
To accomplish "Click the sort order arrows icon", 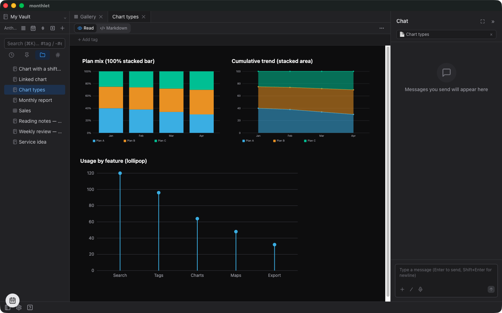I will [x=43, y=28].
